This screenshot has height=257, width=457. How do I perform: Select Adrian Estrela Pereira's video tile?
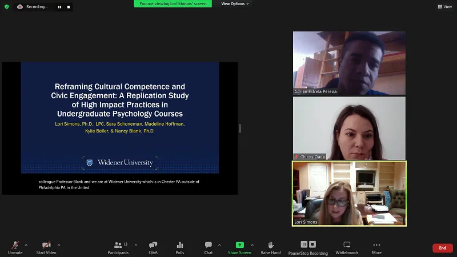click(349, 63)
